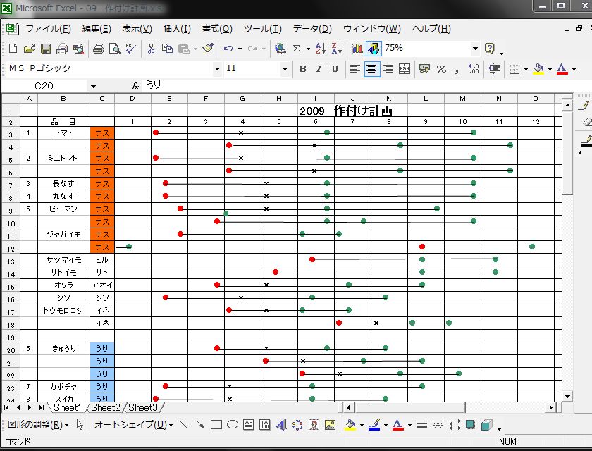Sort descending with the Z-A icon
Viewport: 592px width, 451px height.
[x=336, y=49]
